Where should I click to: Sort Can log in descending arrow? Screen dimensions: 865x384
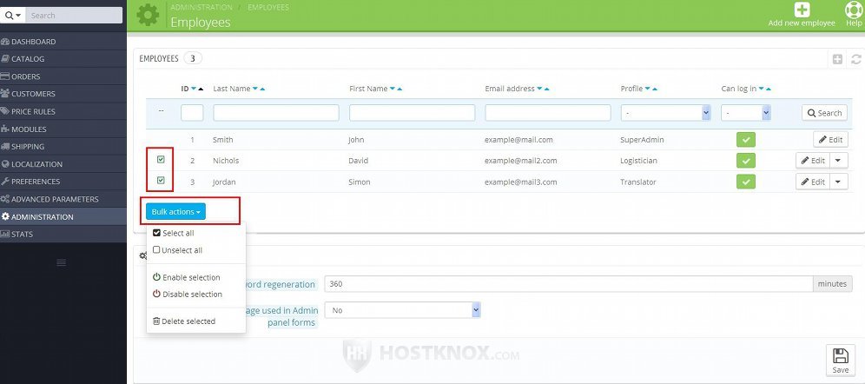click(762, 89)
